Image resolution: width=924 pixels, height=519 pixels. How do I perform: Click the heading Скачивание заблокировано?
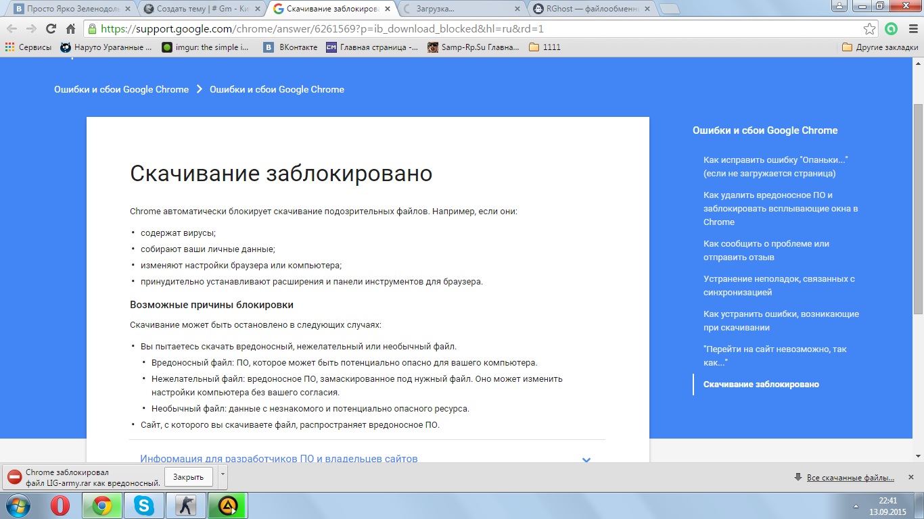pyautogui.click(x=281, y=173)
